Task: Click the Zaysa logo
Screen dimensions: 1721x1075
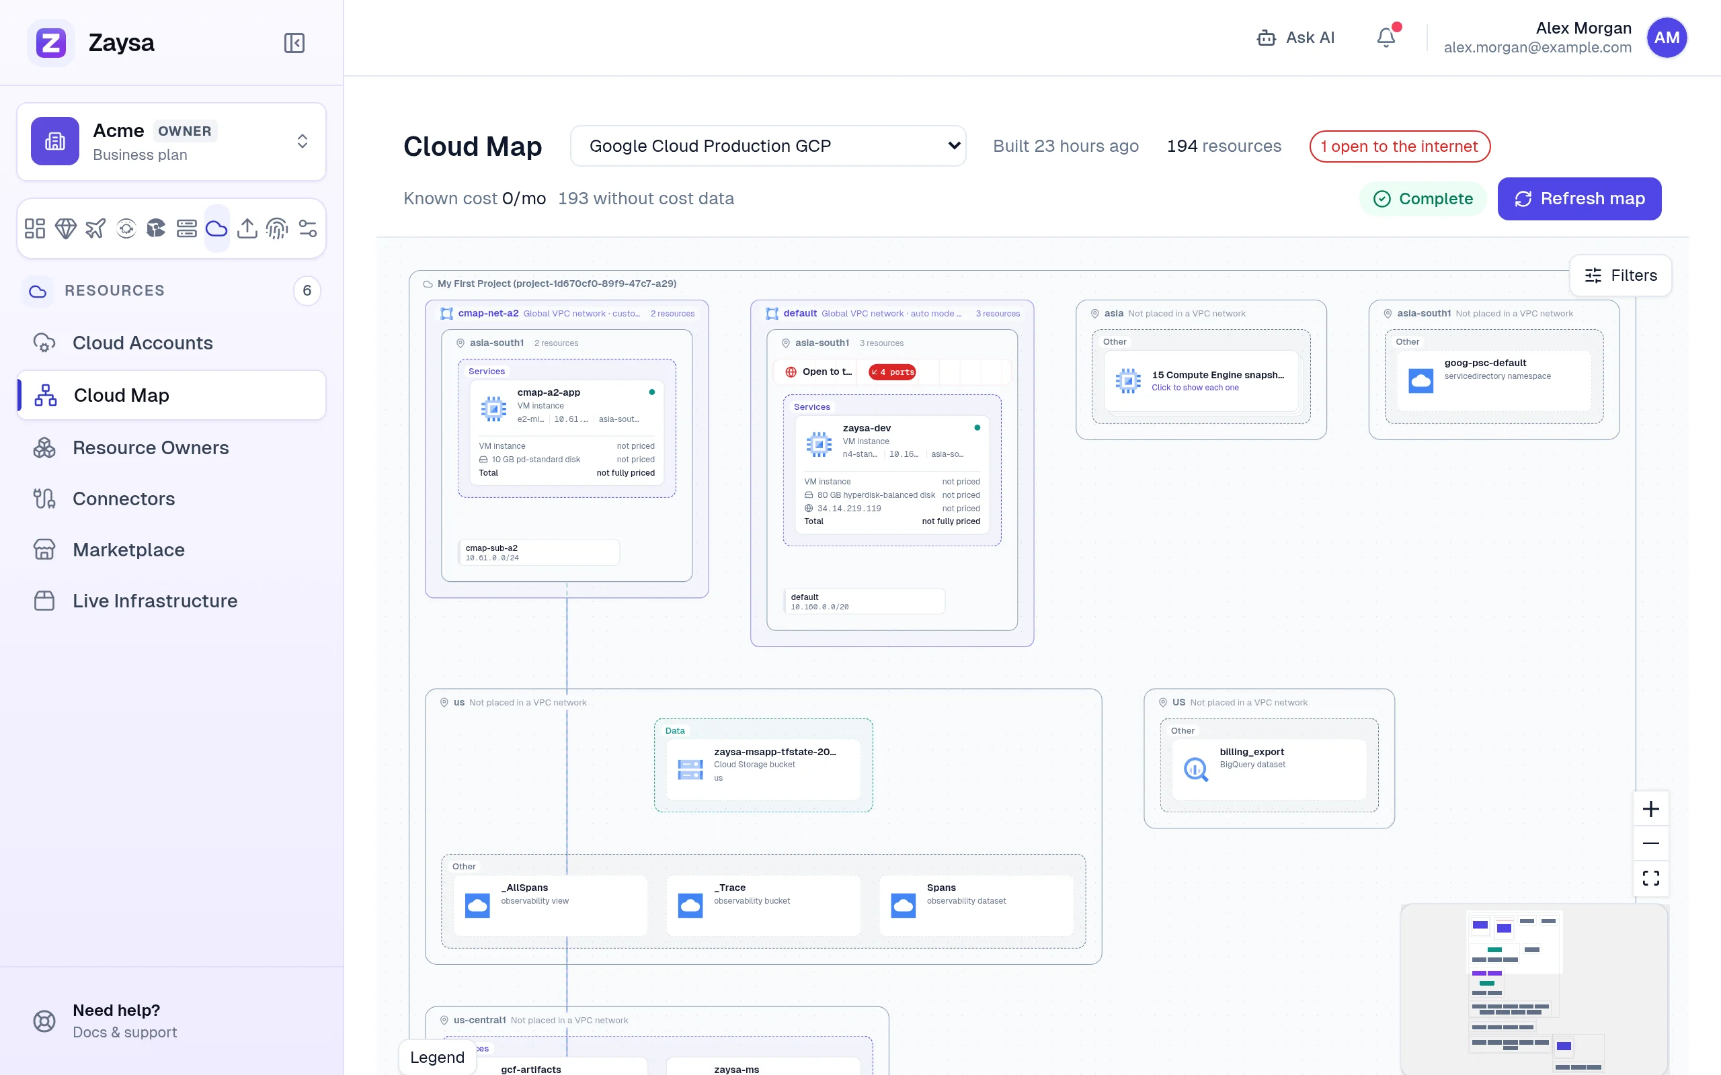Action: (50, 42)
